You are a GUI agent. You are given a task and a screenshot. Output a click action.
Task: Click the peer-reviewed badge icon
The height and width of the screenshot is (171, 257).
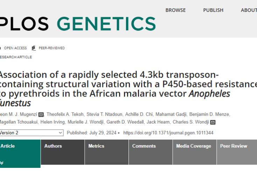click(34, 48)
